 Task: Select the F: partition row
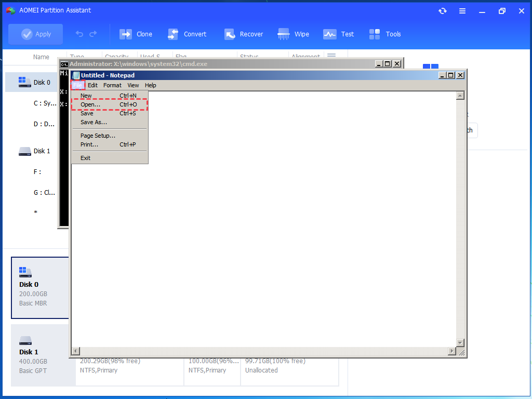[37, 172]
